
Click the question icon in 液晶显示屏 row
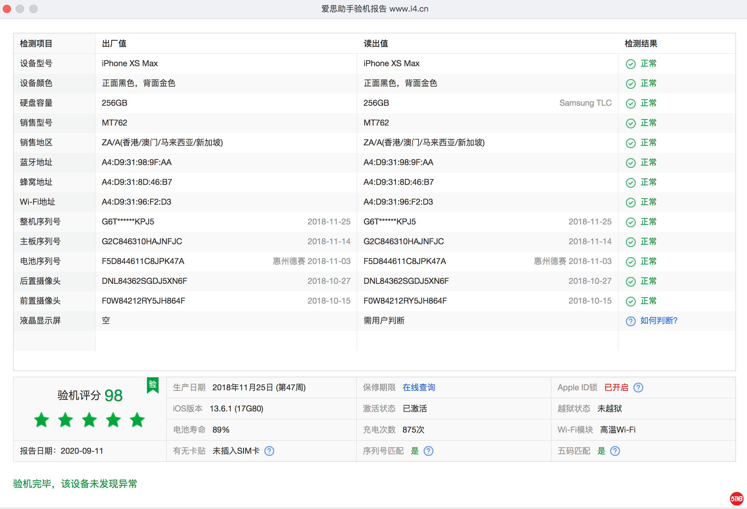(x=630, y=321)
